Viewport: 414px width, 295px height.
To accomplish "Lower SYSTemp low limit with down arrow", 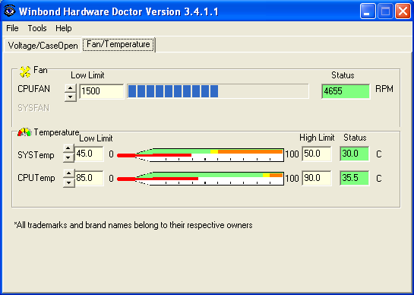I will coord(68,157).
